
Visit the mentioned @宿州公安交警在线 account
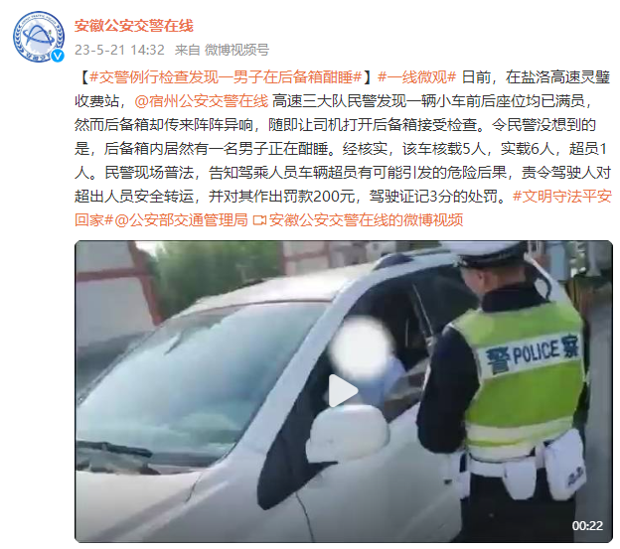[201, 101]
